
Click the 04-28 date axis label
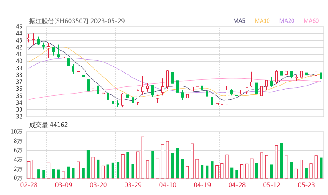[237, 185]
